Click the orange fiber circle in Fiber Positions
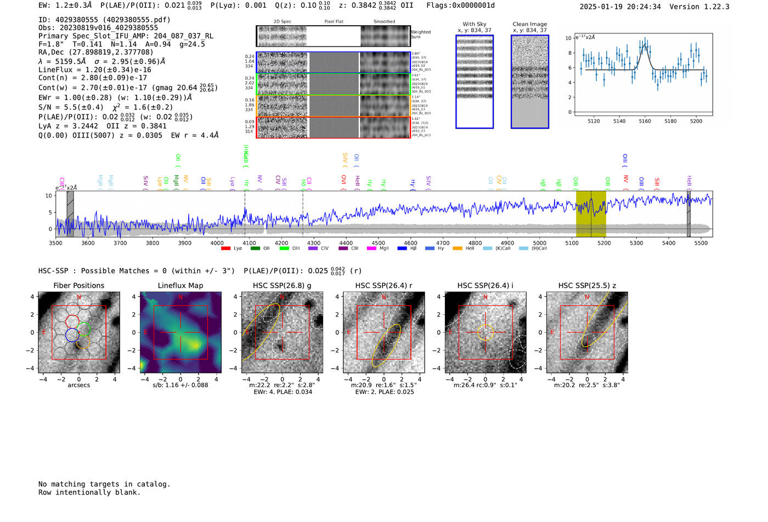768x522 pixels. pyautogui.click(x=83, y=342)
